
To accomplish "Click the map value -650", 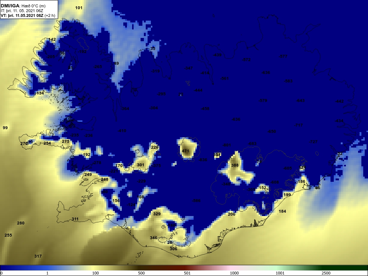I will [272, 131].
